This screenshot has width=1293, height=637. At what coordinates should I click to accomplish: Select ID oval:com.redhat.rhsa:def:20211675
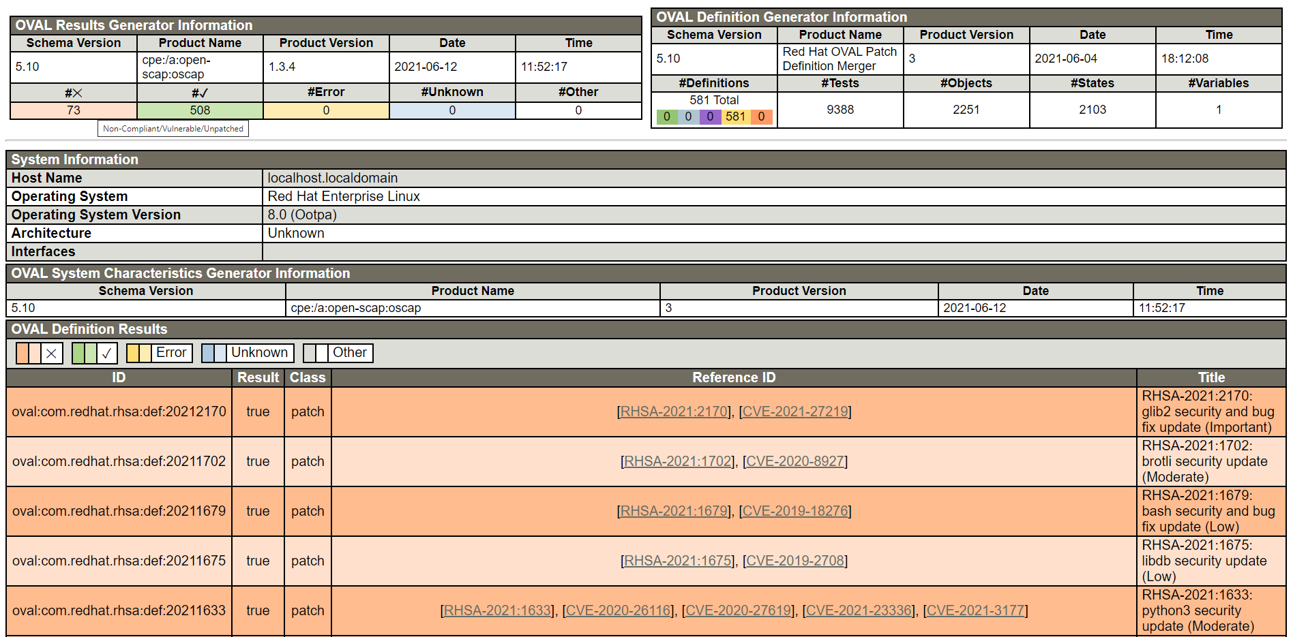pyautogui.click(x=119, y=561)
